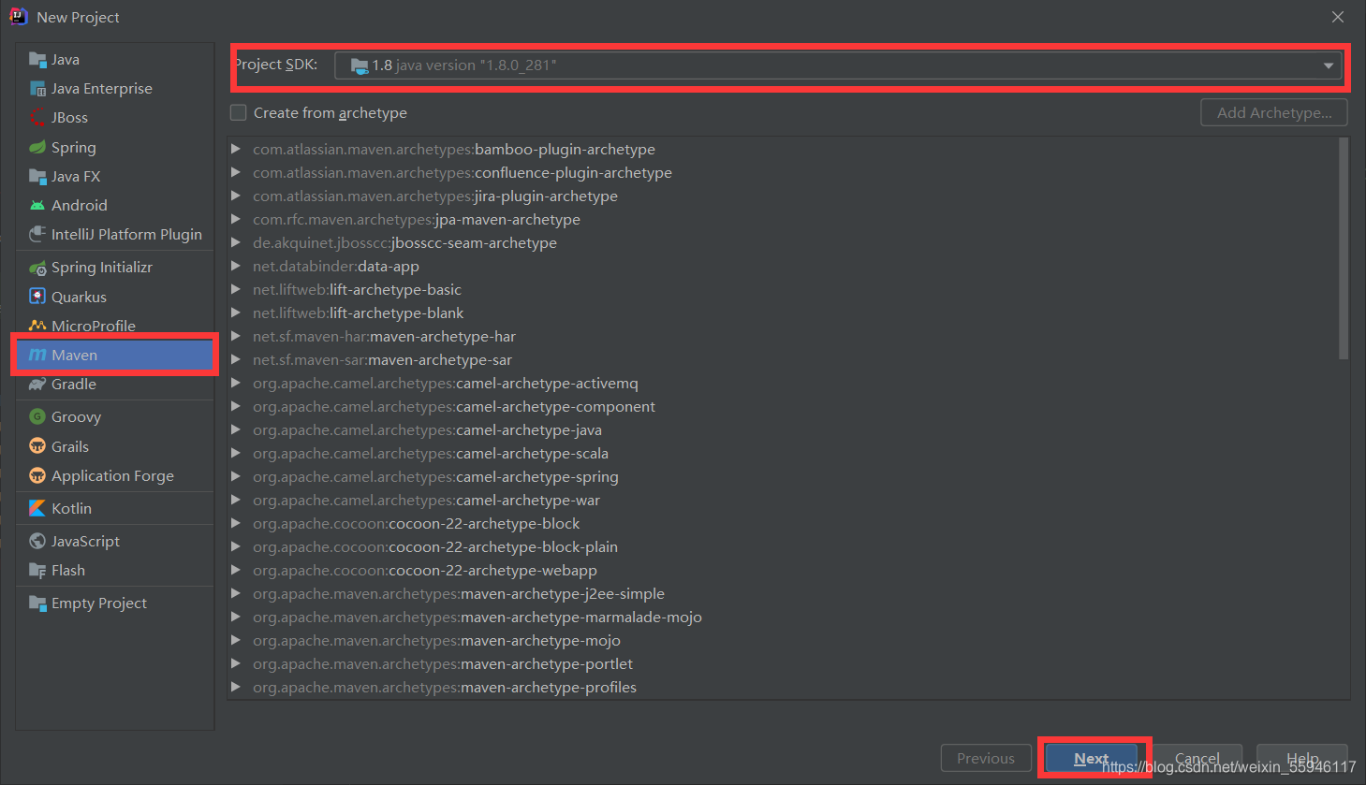Screen dimensions: 1366x785
Task: Click the IntelliJ Platform Plugin icon
Action: coord(37,235)
